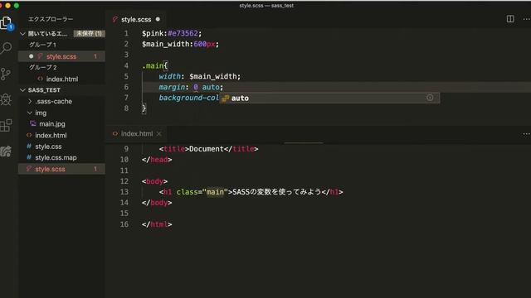Click the title Document tag line

click(x=208, y=149)
